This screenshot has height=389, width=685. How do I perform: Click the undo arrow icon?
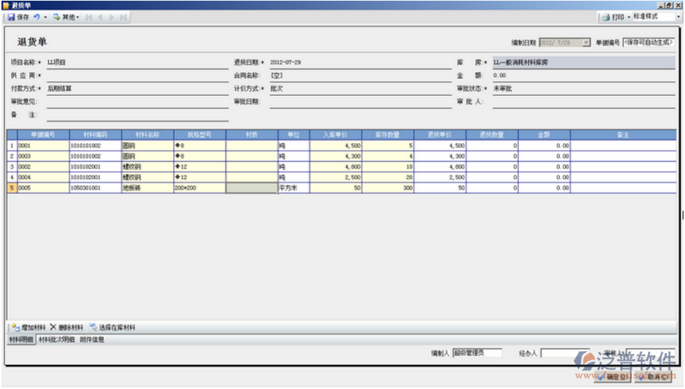tap(36, 17)
